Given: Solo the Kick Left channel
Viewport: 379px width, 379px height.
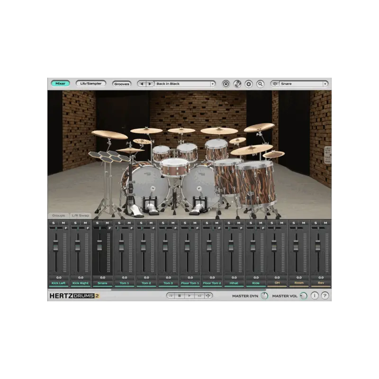Looking at the screenshot, I should pos(54,223).
